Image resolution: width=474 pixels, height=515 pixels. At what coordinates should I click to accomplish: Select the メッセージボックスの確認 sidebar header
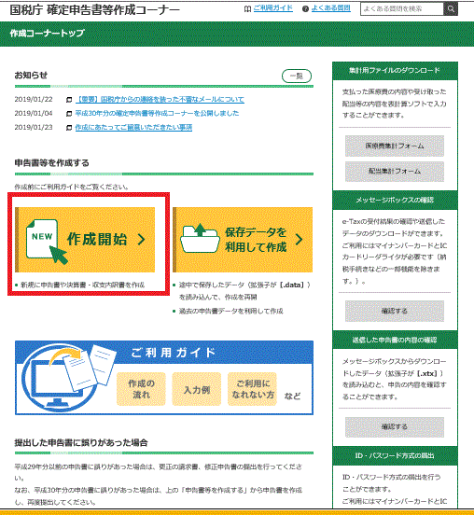click(x=395, y=200)
